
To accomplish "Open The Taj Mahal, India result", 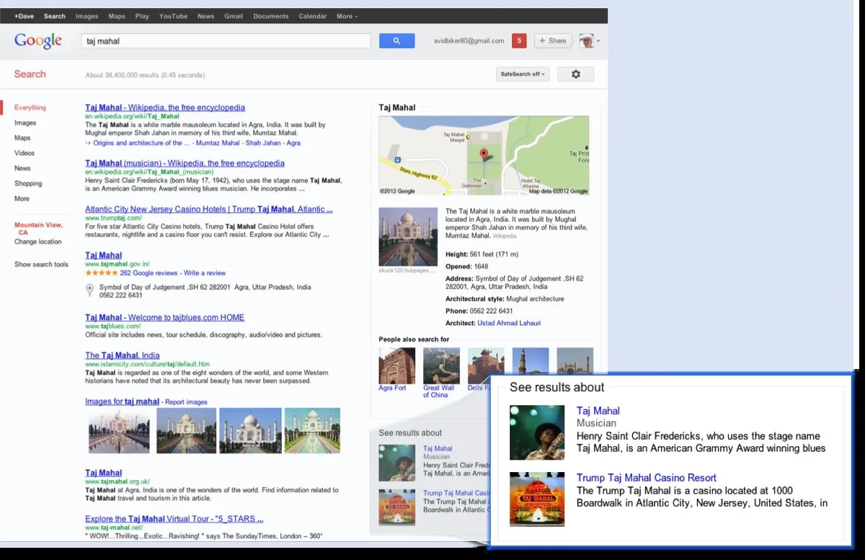I will click(123, 355).
